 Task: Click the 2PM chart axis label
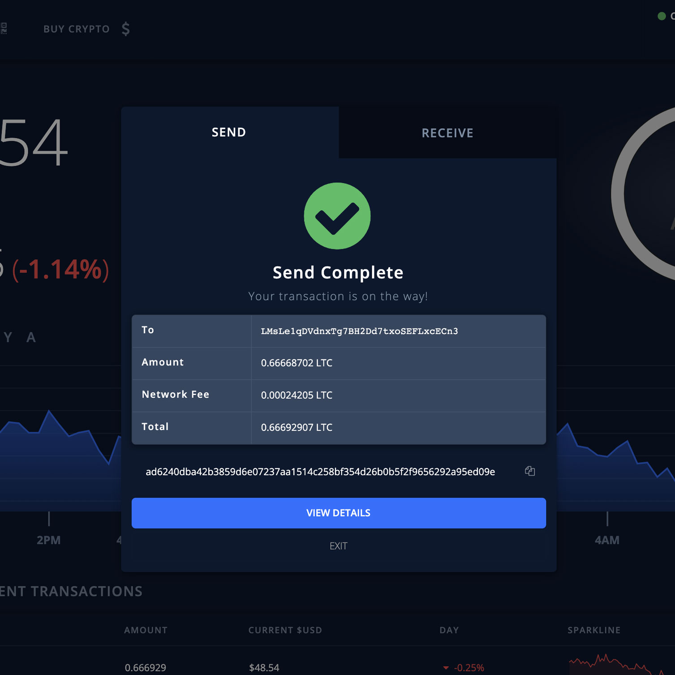[x=49, y=540]
